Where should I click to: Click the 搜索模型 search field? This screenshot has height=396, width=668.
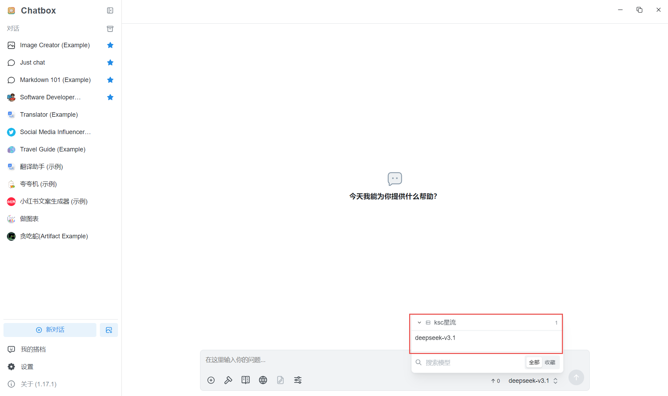pos(470,363)
